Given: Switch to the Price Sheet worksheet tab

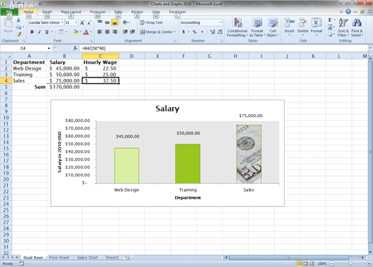Looking at the screenshot, I should click(59, 258).
